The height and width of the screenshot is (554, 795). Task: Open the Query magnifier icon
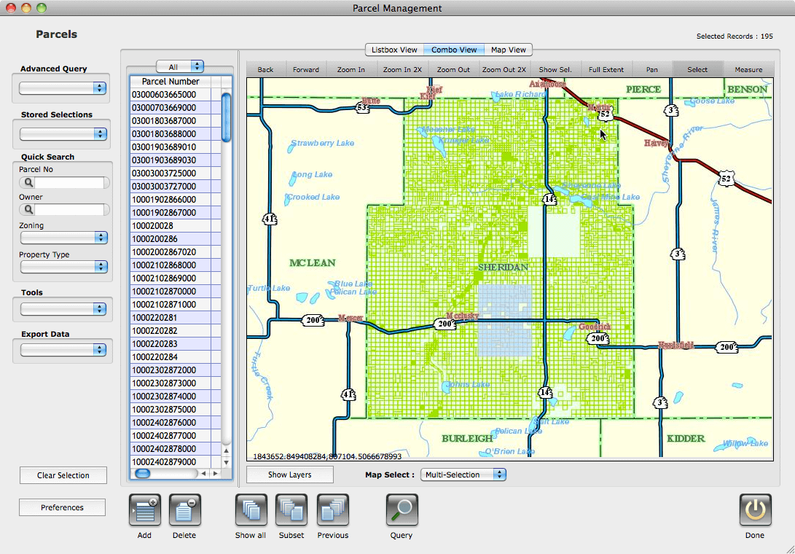pyautogui.click(x=402, y=510)
